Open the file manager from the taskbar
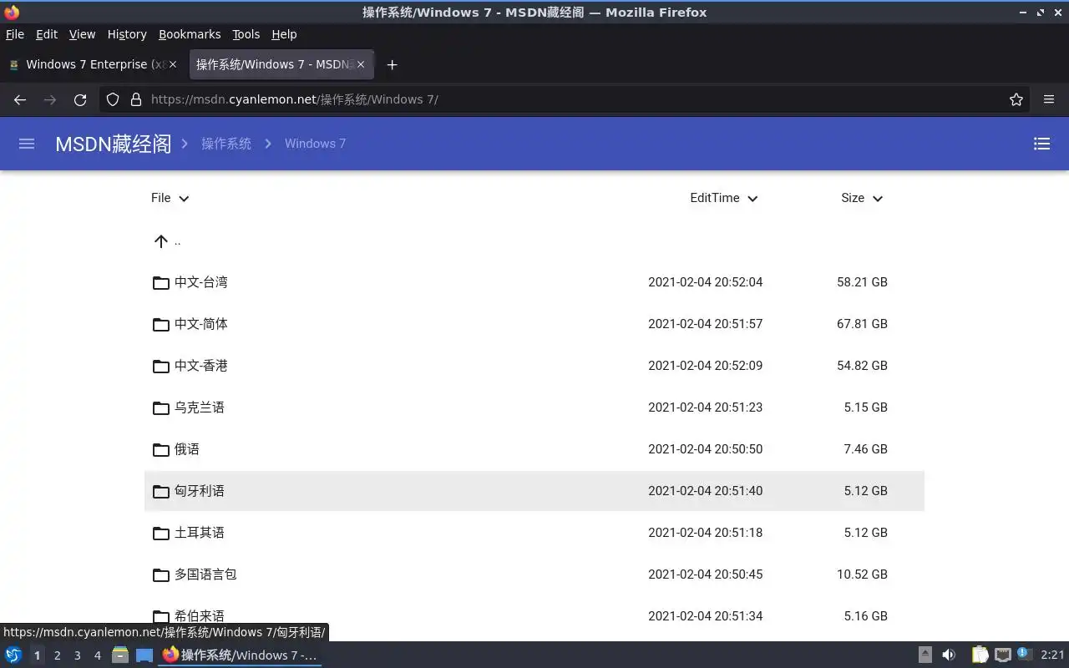This screenshot has height=668, width=1069. point(120,655)
